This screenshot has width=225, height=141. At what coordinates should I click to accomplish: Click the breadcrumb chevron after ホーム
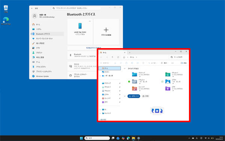point(136,57)
